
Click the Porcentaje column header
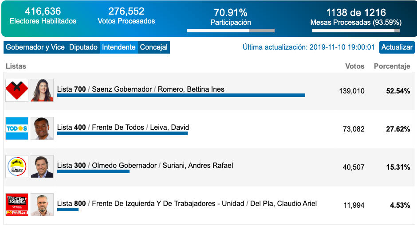click(x=392, y=66)
